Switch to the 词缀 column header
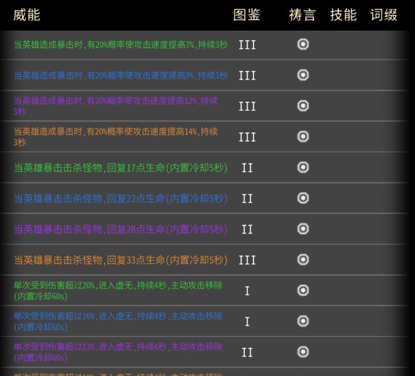Image resolution: width=415 pixels, height=376 pixels. tap(383, 15)
